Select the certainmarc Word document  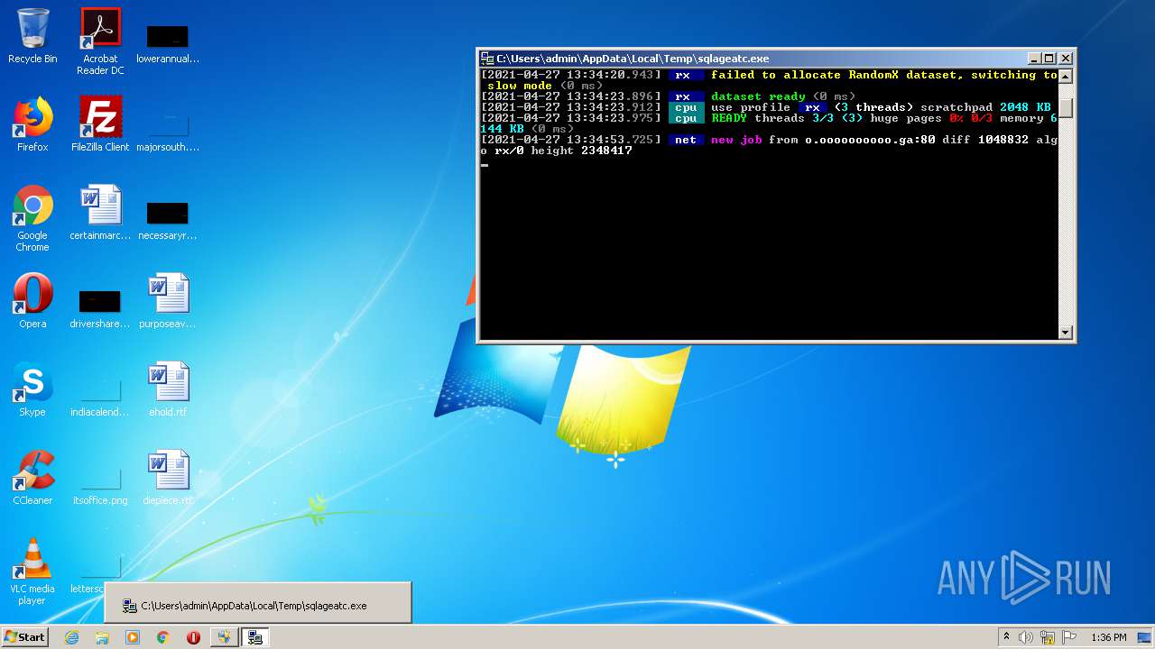[x=100, y=213]
